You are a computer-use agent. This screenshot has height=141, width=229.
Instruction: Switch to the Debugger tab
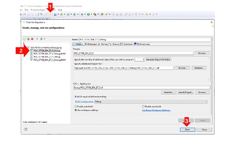(90, 44)
